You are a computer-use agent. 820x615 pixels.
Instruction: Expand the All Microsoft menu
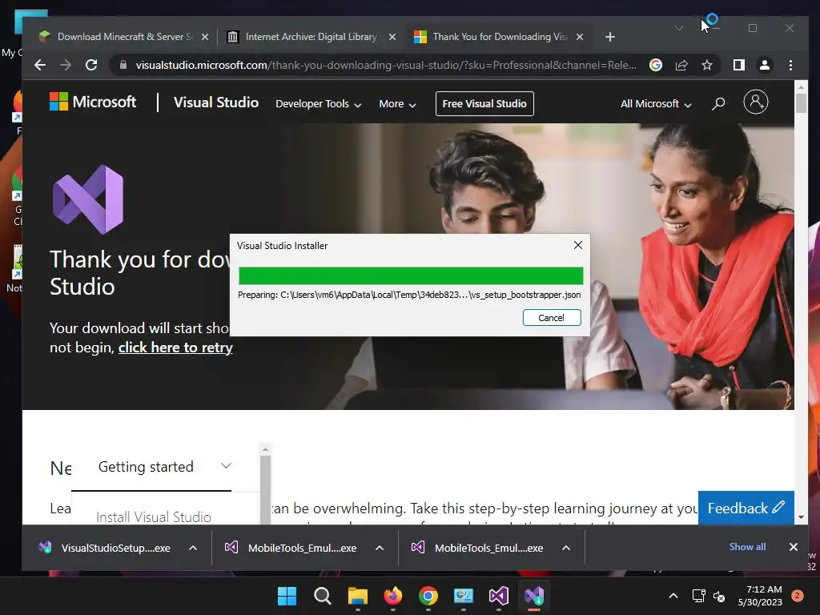coord(657,103)
